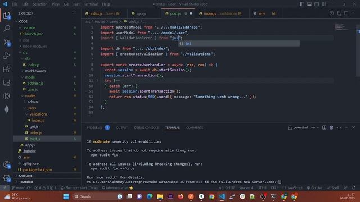Click the code minimap preview
Image resolution: width=360 pixels, height=202 pixels.
click(x=341, y=27)
